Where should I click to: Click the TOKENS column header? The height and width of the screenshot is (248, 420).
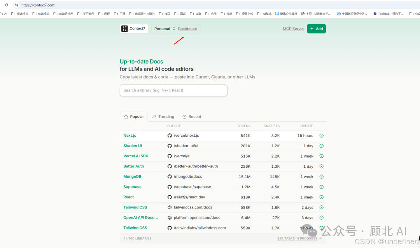pos(244,126)
